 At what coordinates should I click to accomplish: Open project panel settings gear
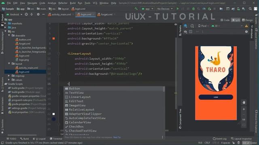coord(38,14)
